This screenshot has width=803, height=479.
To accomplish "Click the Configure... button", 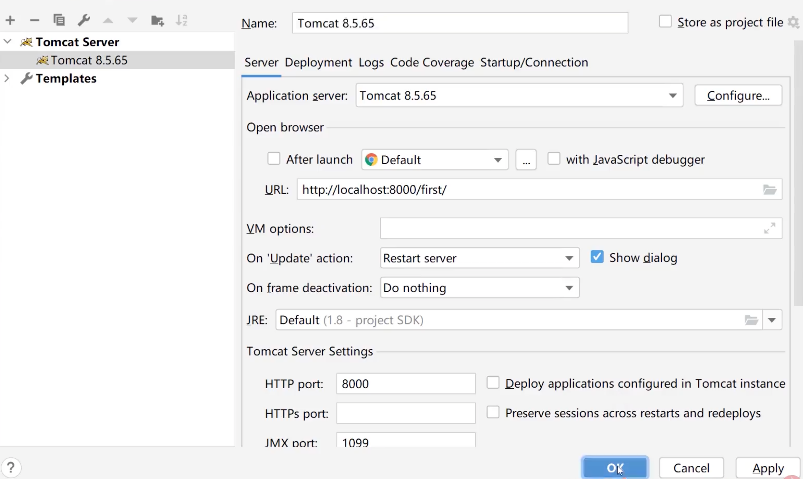I will pyautogui.click(x=738, y=95).
